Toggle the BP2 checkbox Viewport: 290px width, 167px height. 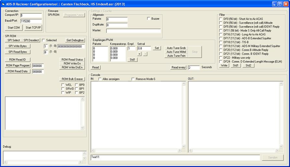77,93
